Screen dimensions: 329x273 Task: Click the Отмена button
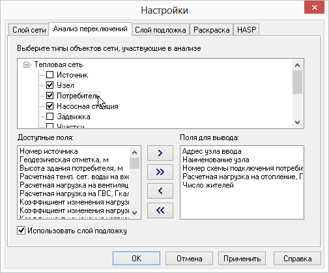[x=189, y=259]
